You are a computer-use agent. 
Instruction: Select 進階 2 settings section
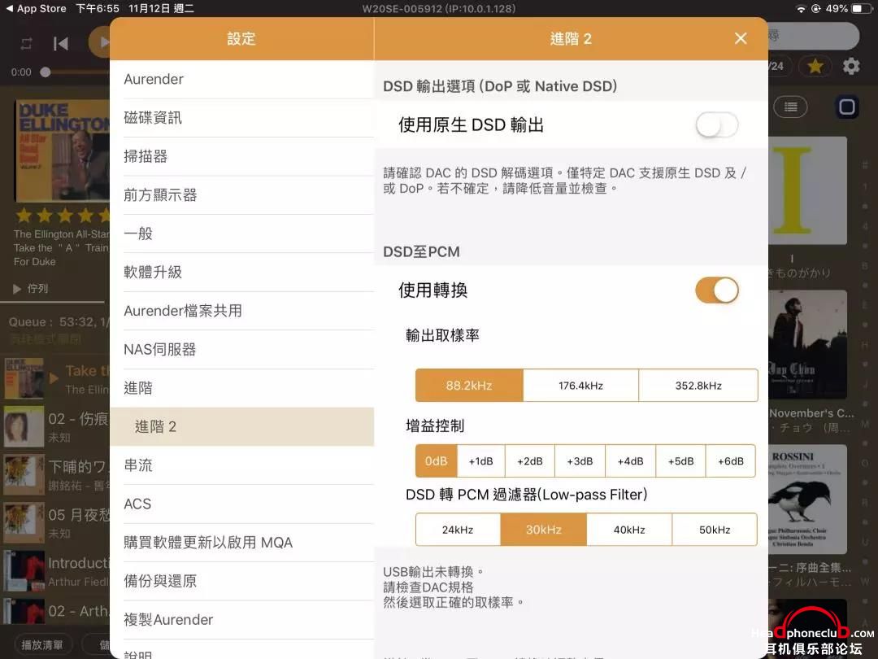(242, 426)
